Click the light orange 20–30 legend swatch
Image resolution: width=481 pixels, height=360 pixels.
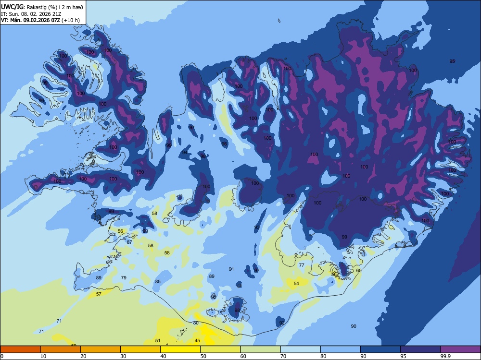pyautogui.click(x=101, y=349)
